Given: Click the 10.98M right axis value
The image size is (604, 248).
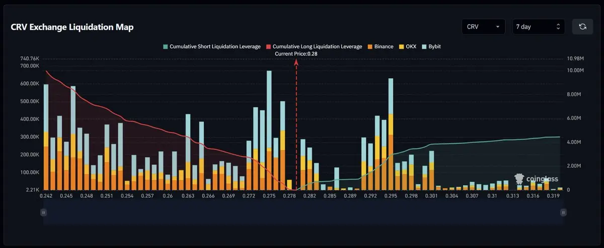Looking at the screenshot, I should coord(575,59).
